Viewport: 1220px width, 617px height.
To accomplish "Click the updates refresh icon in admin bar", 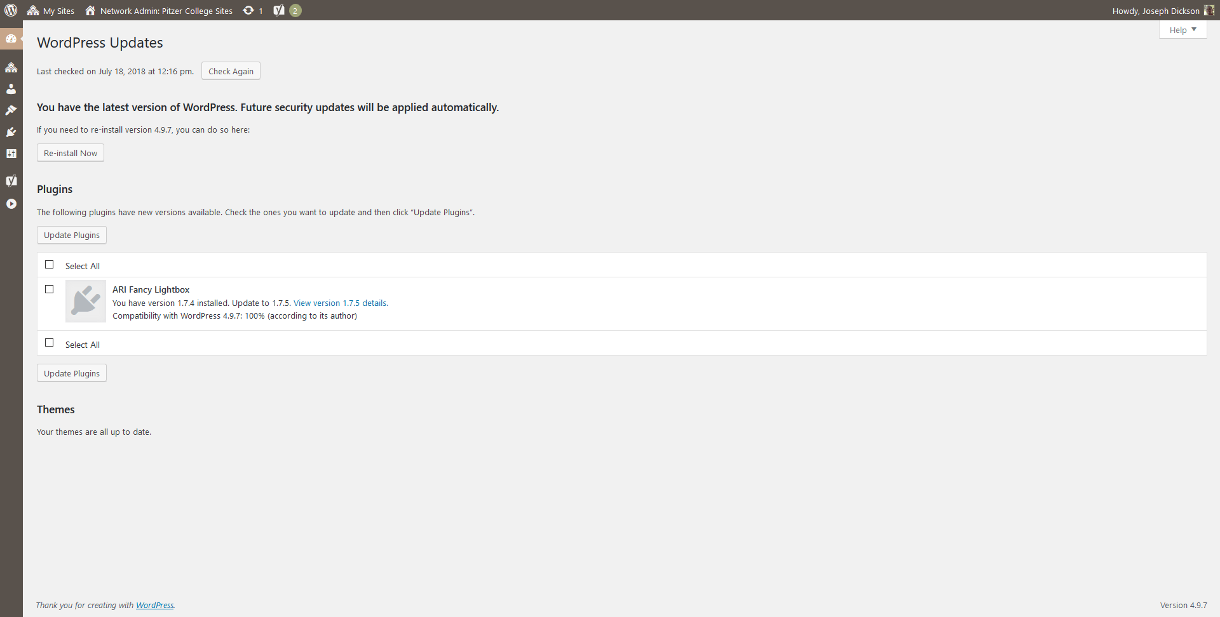I will (252, 10).
